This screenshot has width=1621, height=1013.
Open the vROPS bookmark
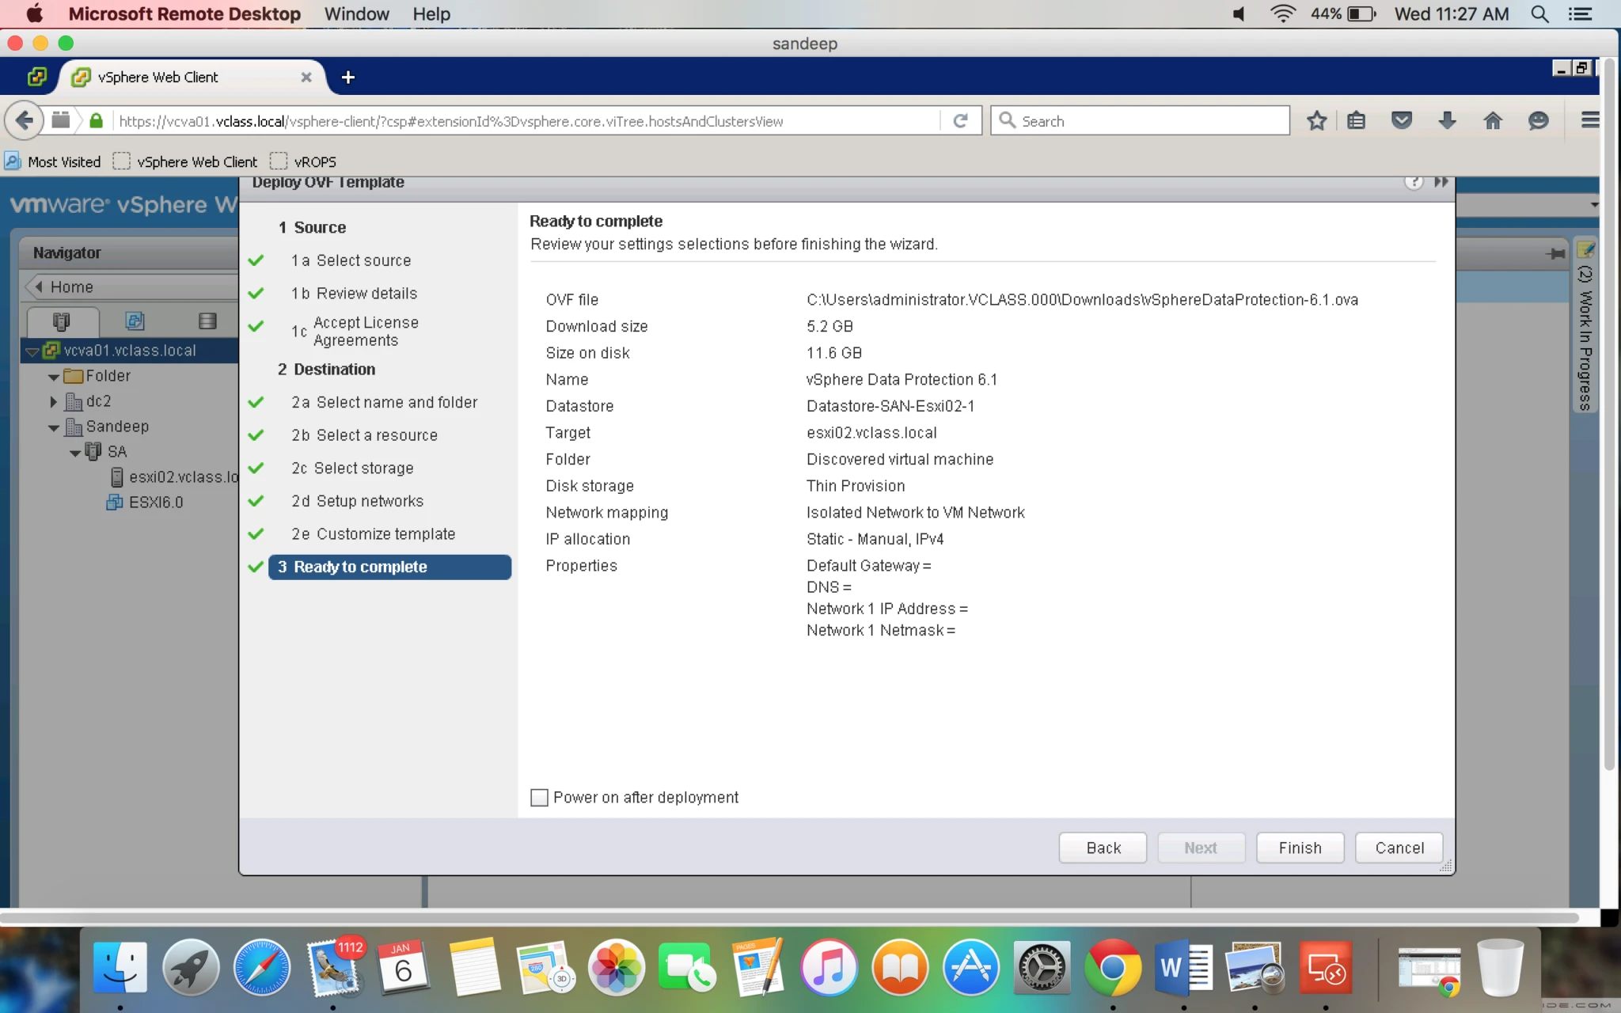pyautogui.click(x=304, y=161)
